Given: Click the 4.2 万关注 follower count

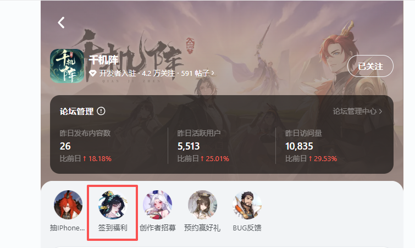Looking at the screenshot, I should click(158, 73).
